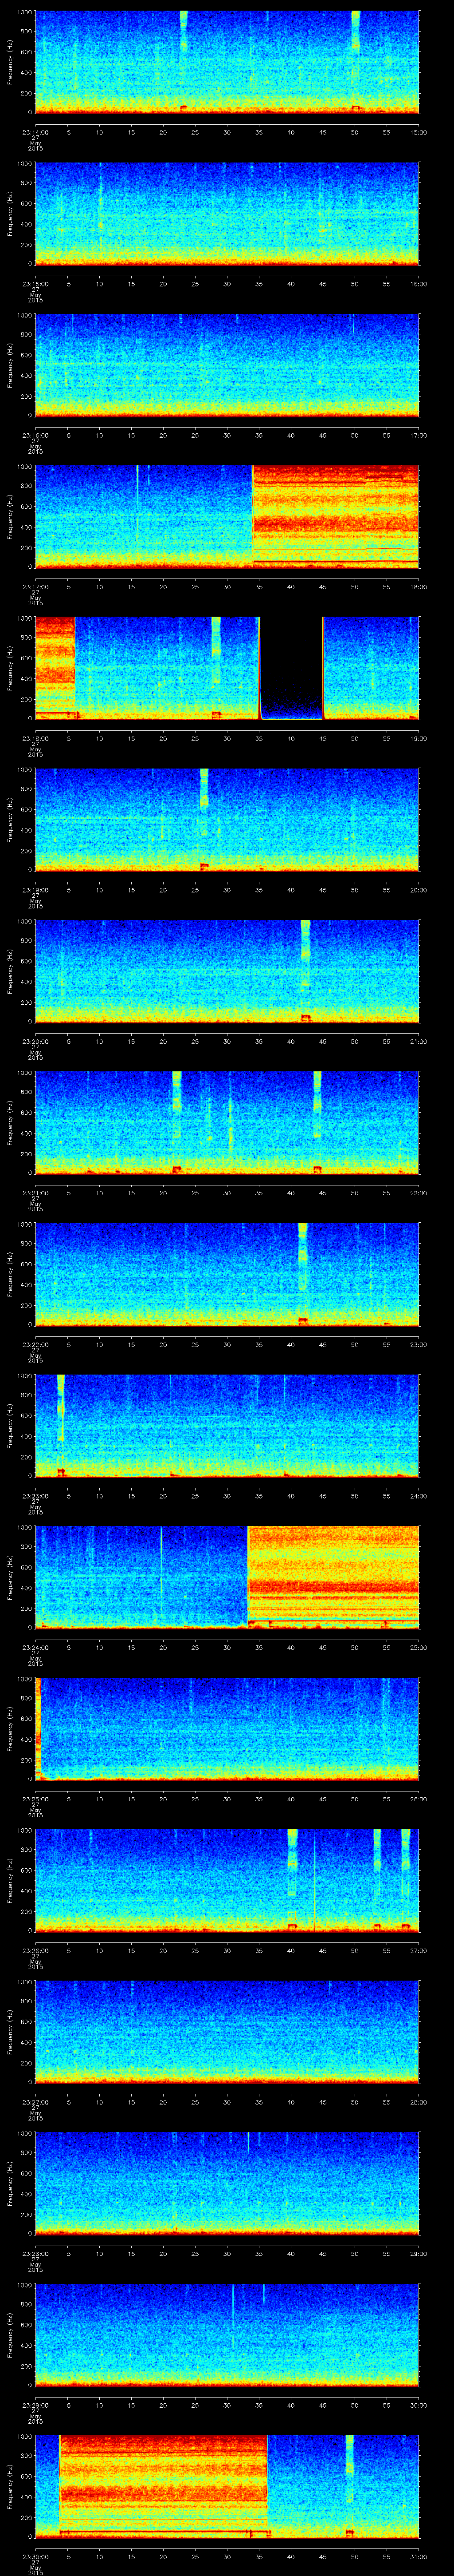The image size is (454, 2576).
Task: Click the 28:00 end time label
Action: pos(419,2102)
